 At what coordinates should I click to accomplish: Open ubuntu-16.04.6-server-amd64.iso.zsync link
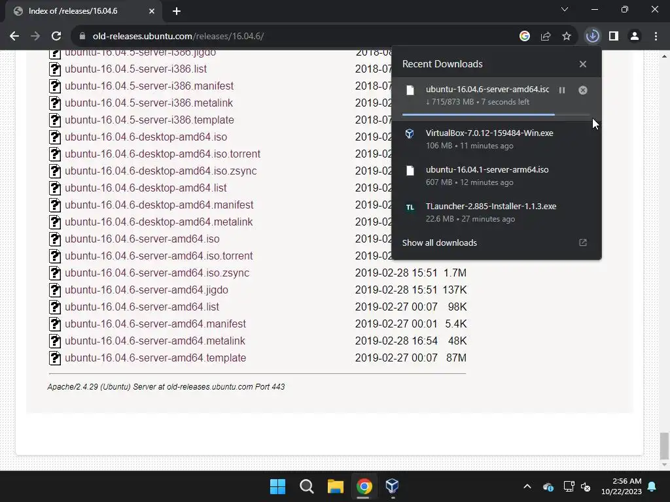tap(157, 273)
